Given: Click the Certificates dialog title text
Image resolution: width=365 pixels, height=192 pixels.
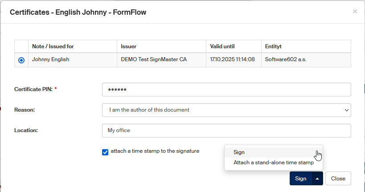Looking at the screenshot, I should 78,13.
